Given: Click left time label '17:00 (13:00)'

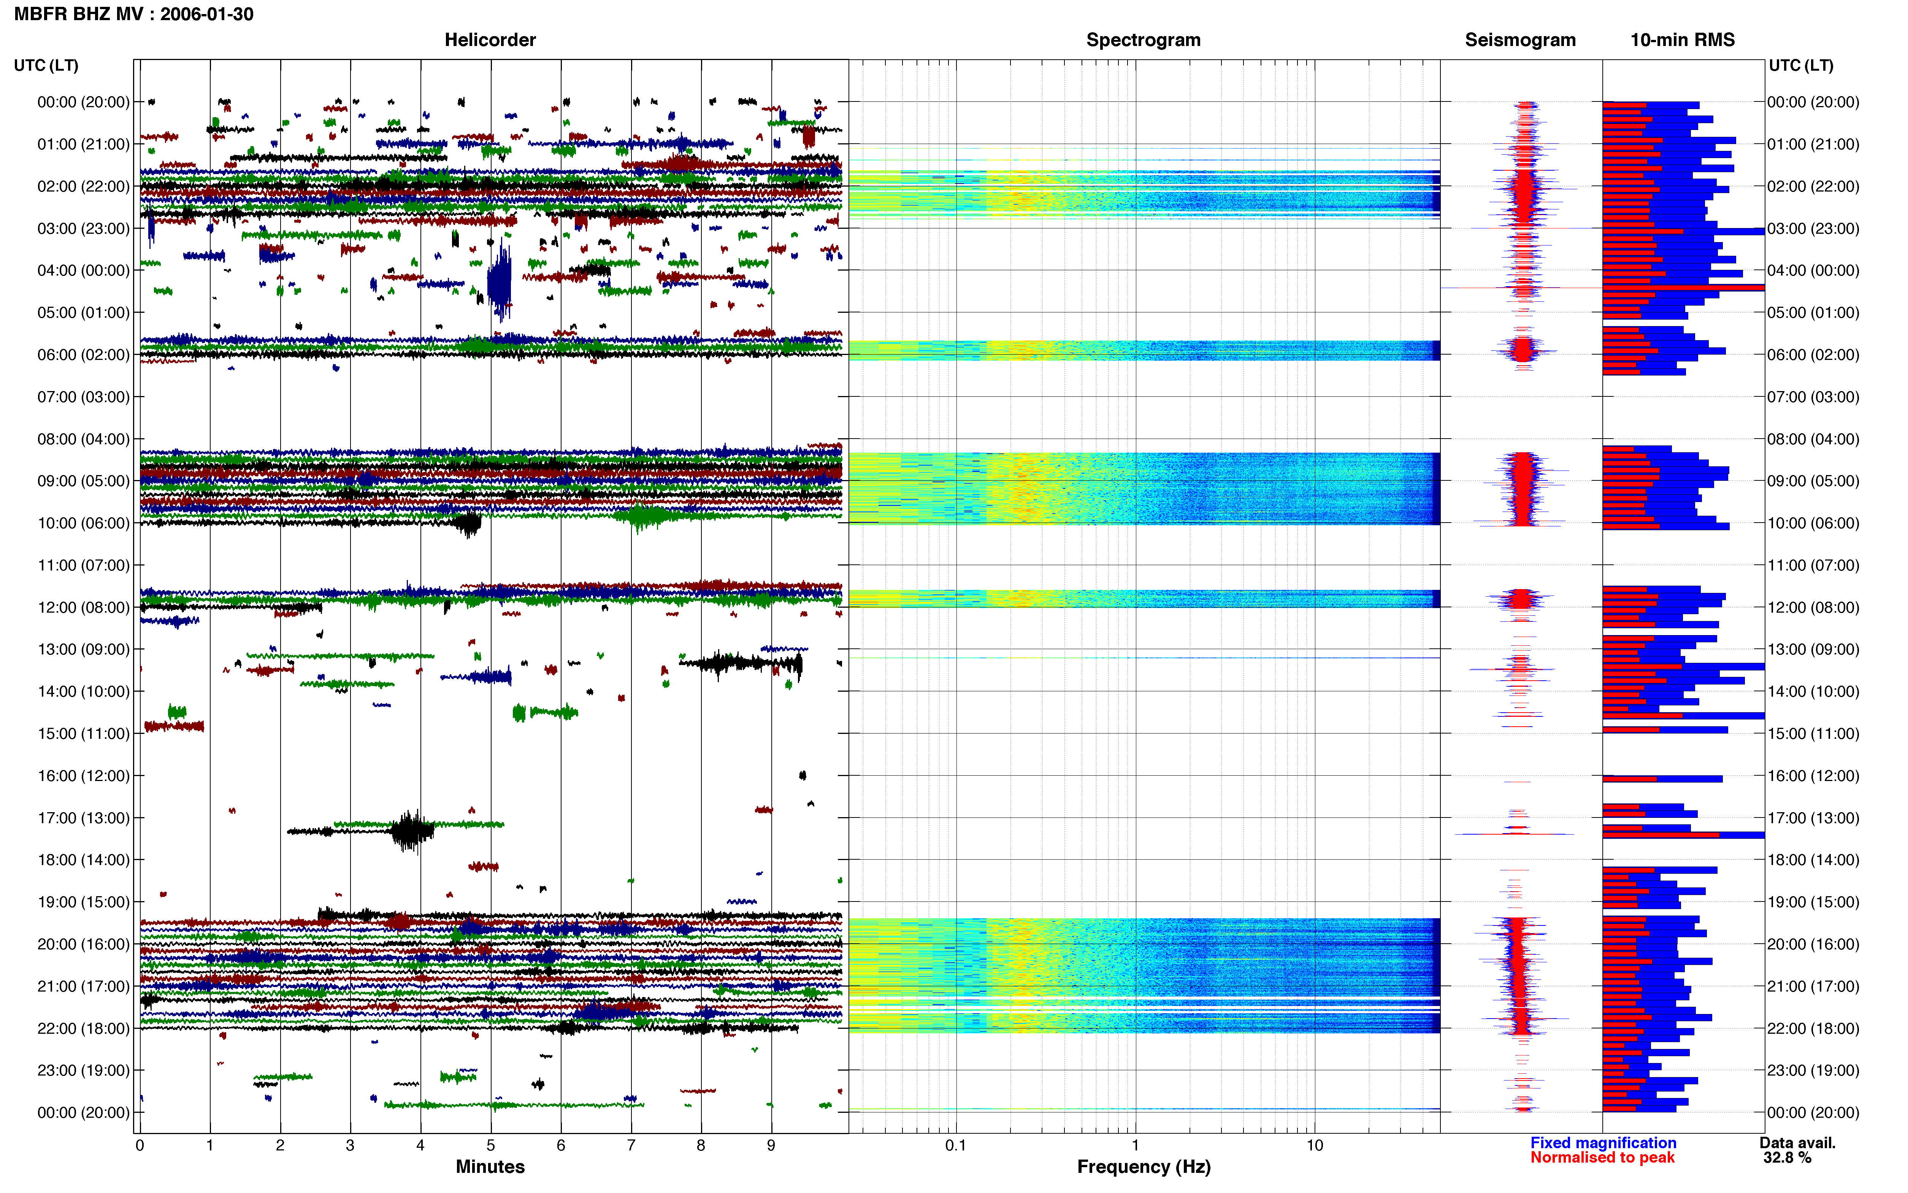Looking at the screenshot, I should coord(84,818).
